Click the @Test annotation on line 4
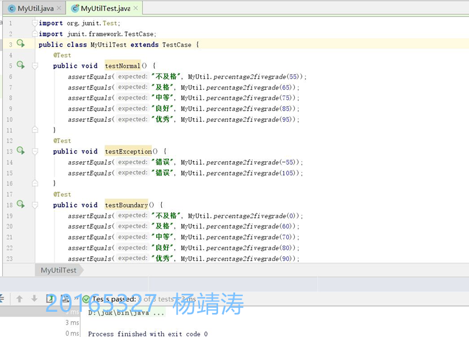The width and height of the screenshot is (469, 337). click(x=62, y=55)
